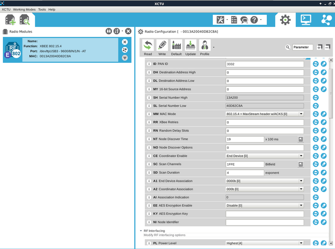Image resolution: width=335 pixels, height=249 pixels.
Task: Open the Coordinator Enable dropdown
Action: (x=301, y=156)
